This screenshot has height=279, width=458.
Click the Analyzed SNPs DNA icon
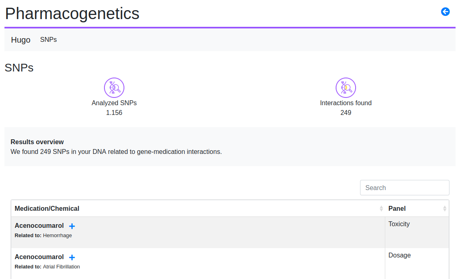click(x=114, y=88)
